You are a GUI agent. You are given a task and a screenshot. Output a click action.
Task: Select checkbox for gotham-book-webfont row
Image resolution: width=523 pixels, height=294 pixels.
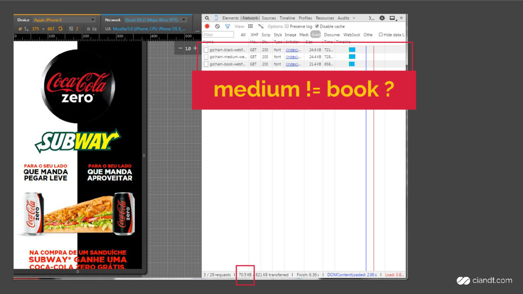206,64
